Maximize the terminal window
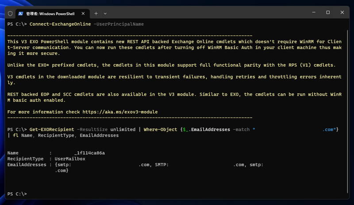354x205 pixels. (x=328, y=12)
